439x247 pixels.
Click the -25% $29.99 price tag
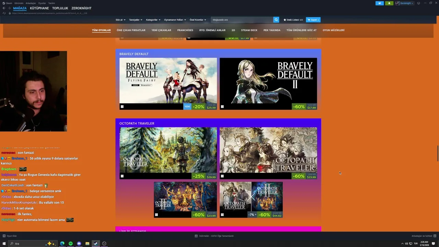coord(204,176)
